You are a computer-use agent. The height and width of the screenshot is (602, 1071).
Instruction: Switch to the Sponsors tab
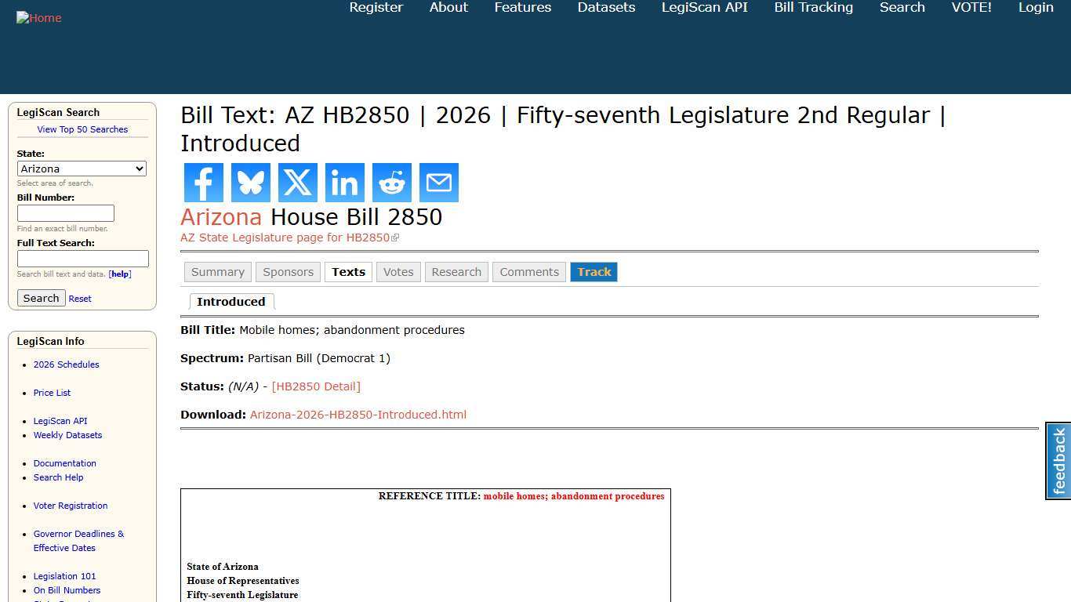pyautogui.click(x=288, y=271)
